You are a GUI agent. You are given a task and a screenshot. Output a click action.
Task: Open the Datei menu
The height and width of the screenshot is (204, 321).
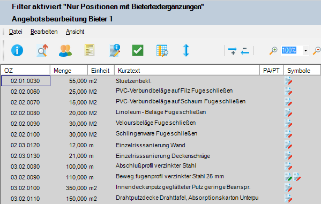(x=16, y=32)
